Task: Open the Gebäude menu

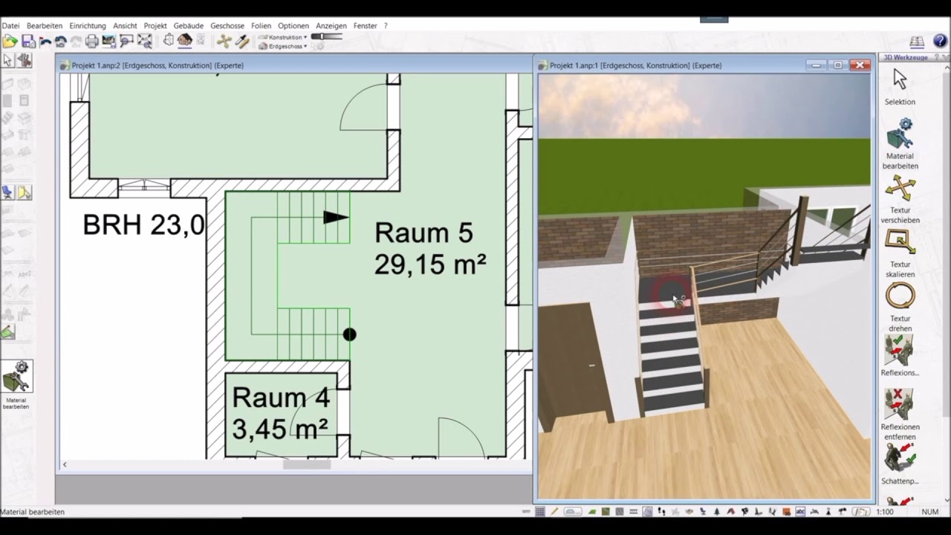Action: coord(189,25)
